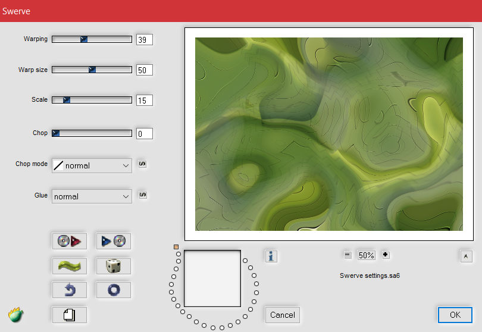482x332 pixels.
Task: Click the blank square inside the circle ring
Action: (x=212, y=278)
